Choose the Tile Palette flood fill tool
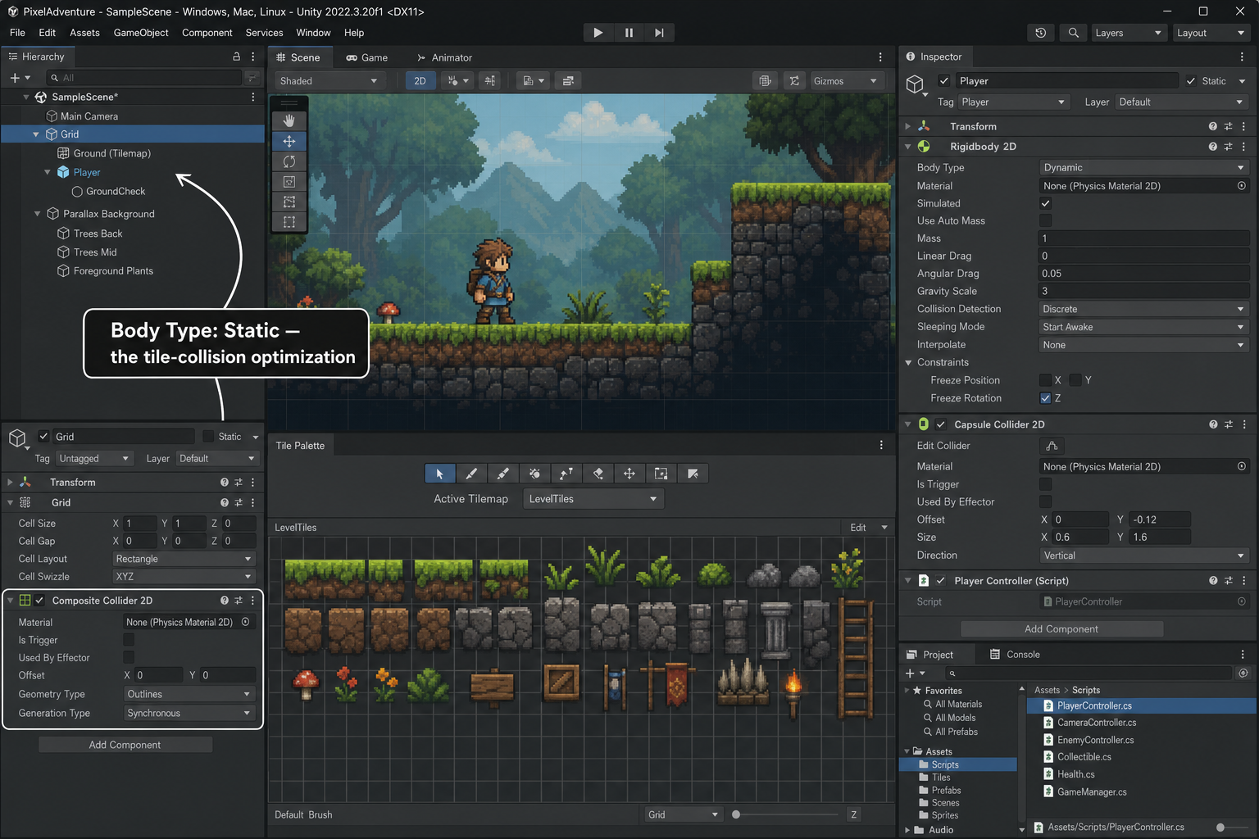This screenshot has height=839, width=1259. [x=534, y=474]
